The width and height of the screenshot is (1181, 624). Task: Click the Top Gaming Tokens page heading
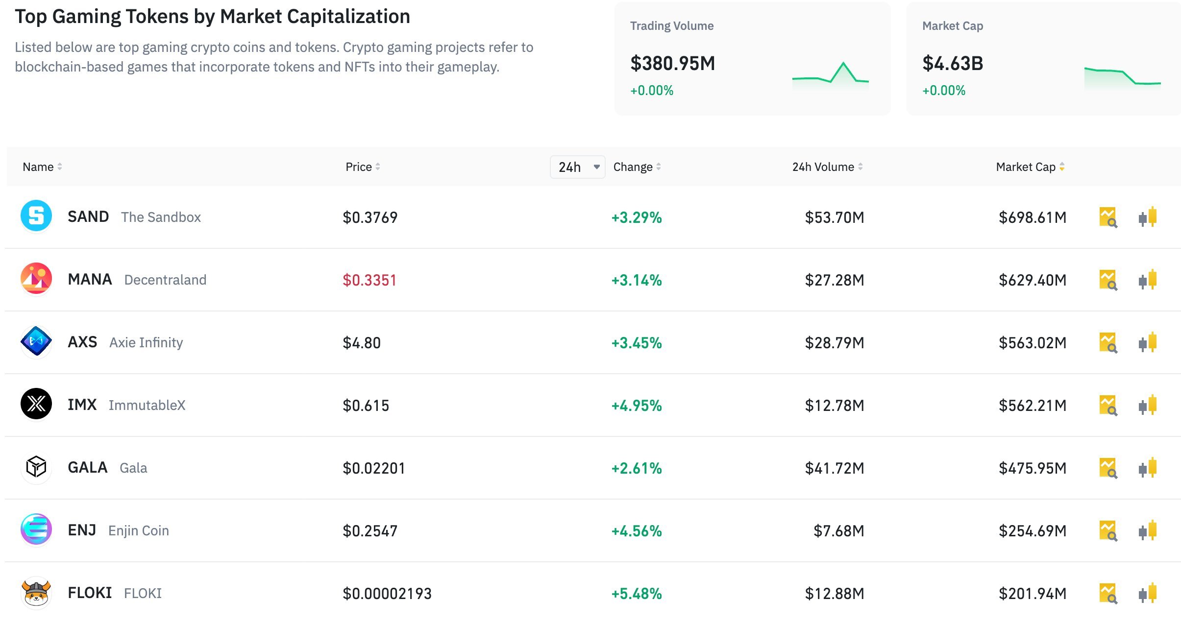212,17
